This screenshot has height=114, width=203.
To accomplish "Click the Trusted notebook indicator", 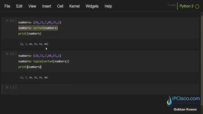I will [x=172, y=5].
